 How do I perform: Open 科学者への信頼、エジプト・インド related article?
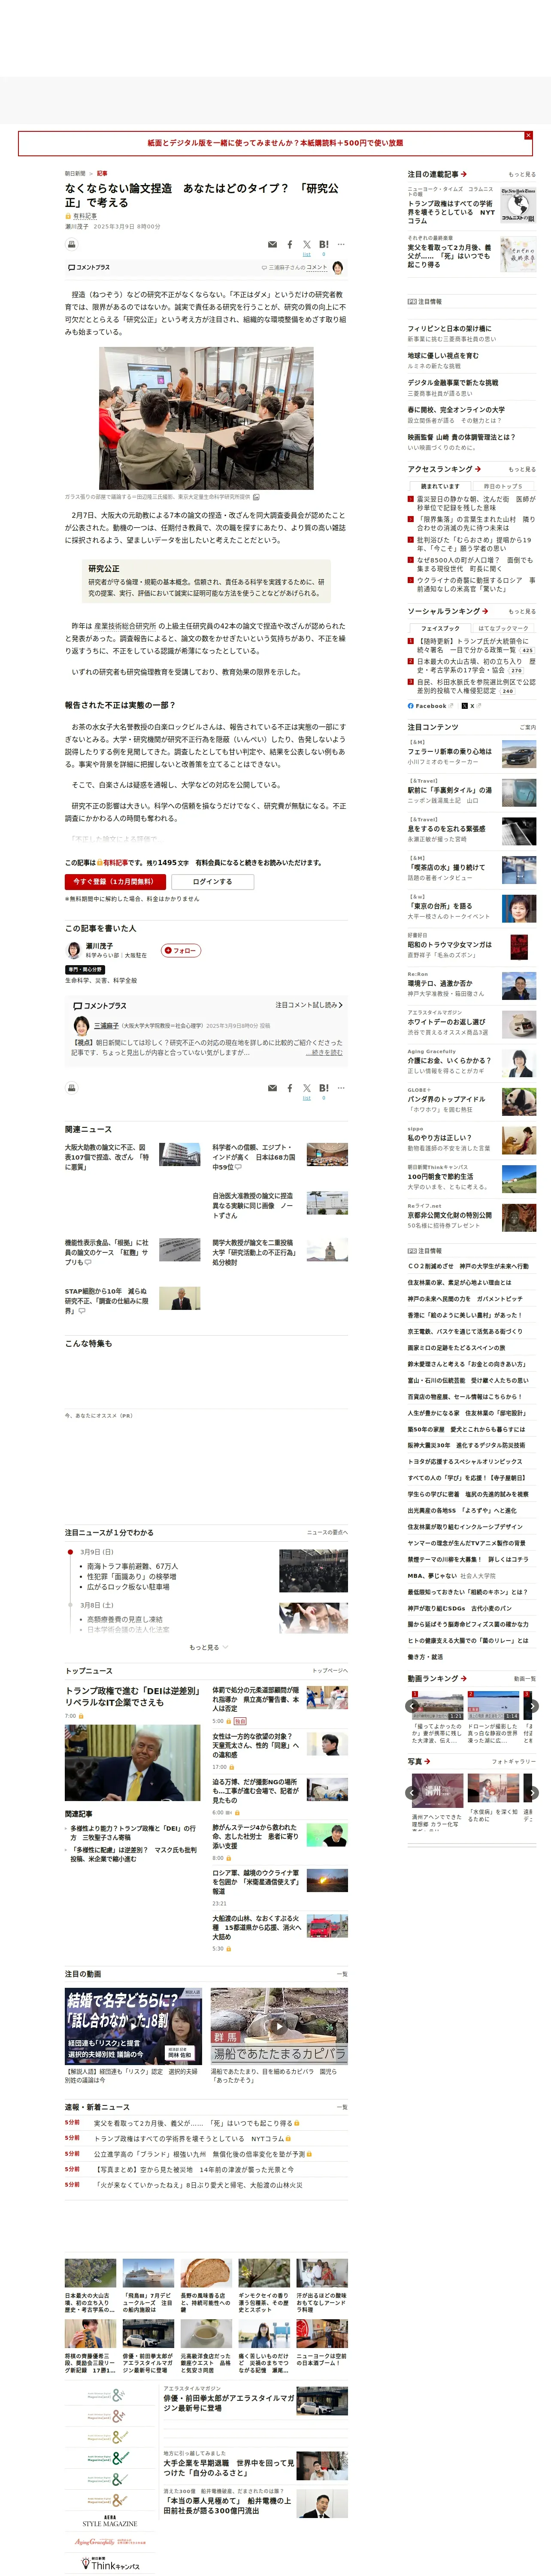click(254, 1157)
